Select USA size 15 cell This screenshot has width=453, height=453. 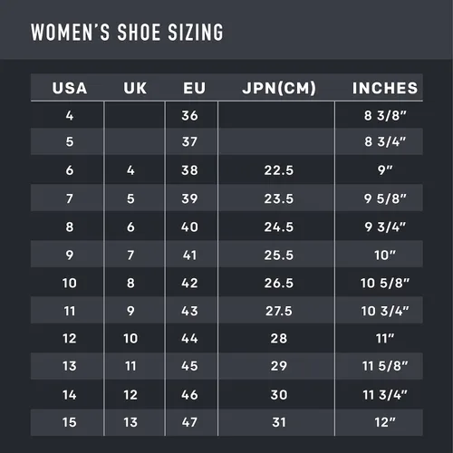[70, 422]
